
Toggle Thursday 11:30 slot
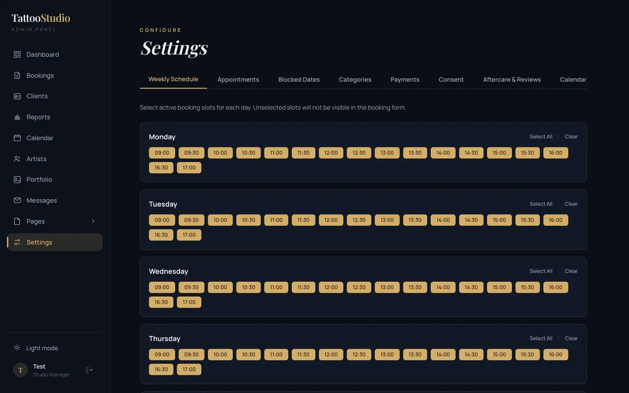tap(303, 354)
